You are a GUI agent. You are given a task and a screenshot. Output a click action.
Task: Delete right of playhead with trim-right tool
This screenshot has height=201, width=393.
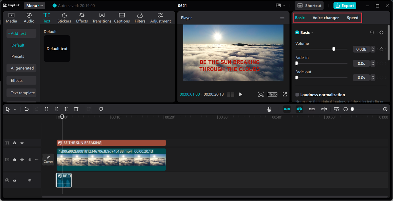pos(66,109)
